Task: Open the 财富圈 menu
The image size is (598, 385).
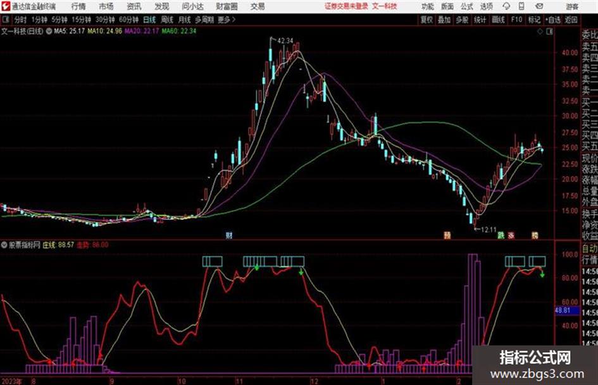Action: click(x=227, y=6)
